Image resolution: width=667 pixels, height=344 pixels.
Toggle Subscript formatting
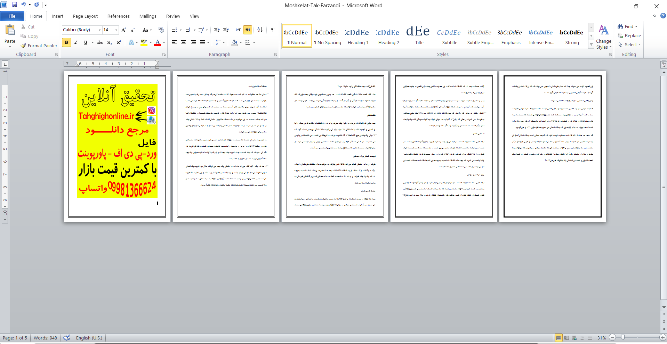coord(109,42)
